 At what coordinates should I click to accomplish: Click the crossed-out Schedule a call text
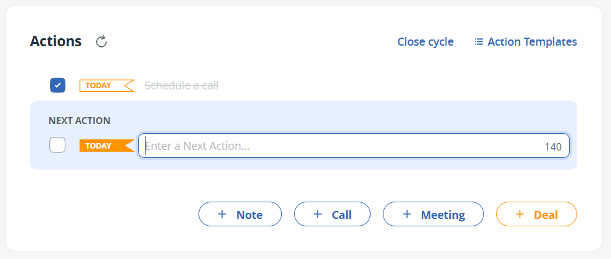181,85
